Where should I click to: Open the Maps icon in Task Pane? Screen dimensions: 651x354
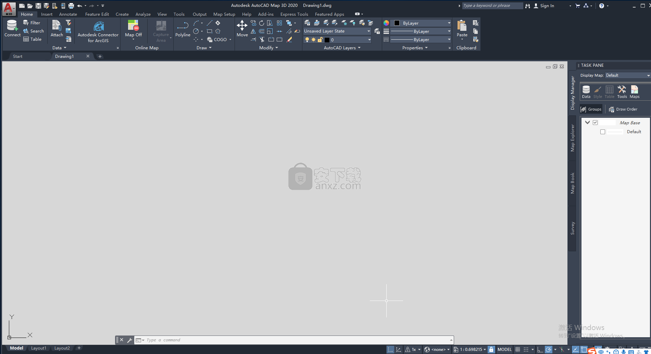tap(635, 92)
